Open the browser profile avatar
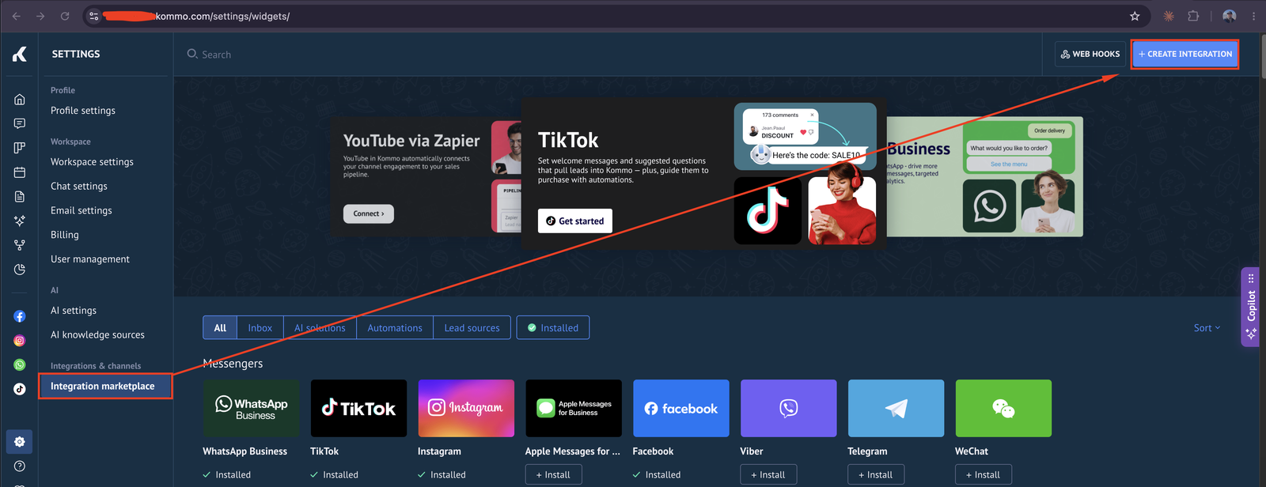The image size is (1266, 487). (x=1230, y=16)
